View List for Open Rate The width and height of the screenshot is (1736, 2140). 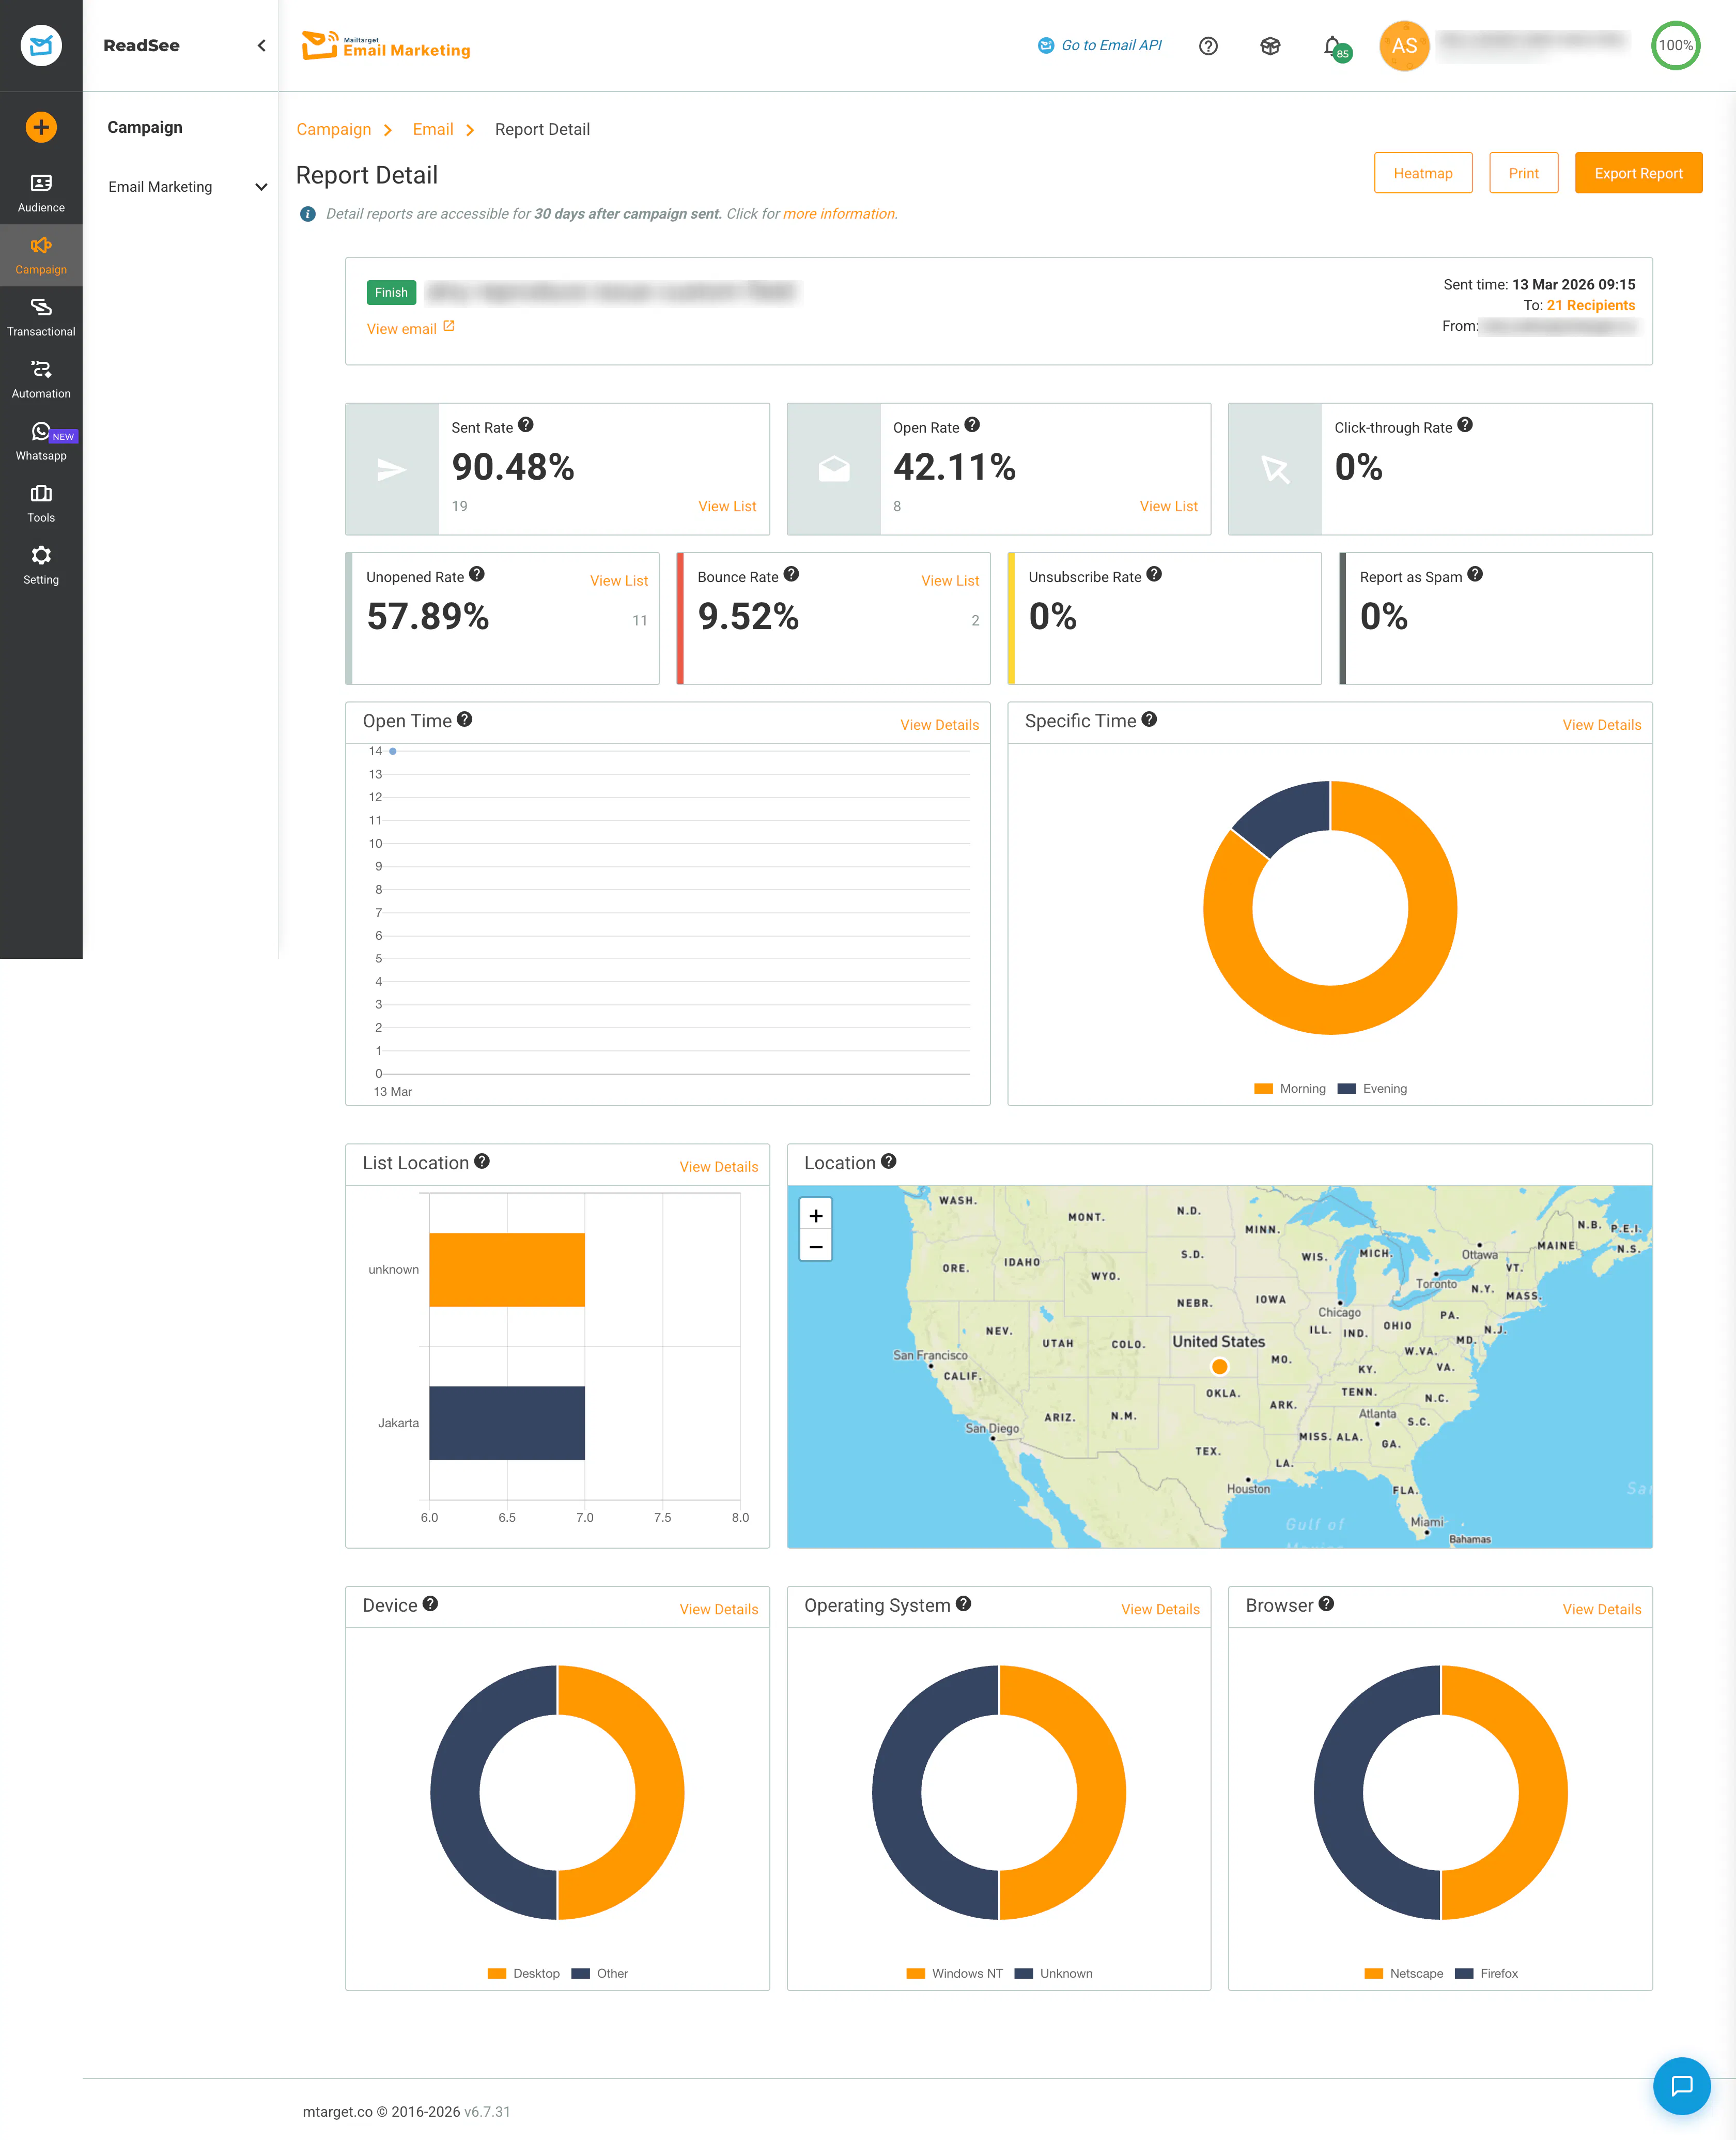1169,506
